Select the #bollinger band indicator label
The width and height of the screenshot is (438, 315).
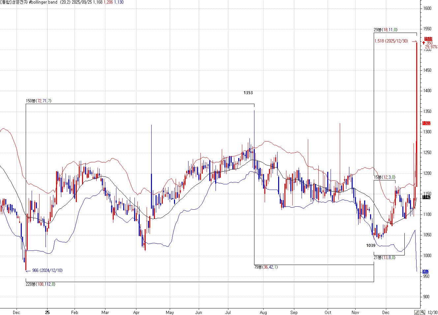pos(43,2)
